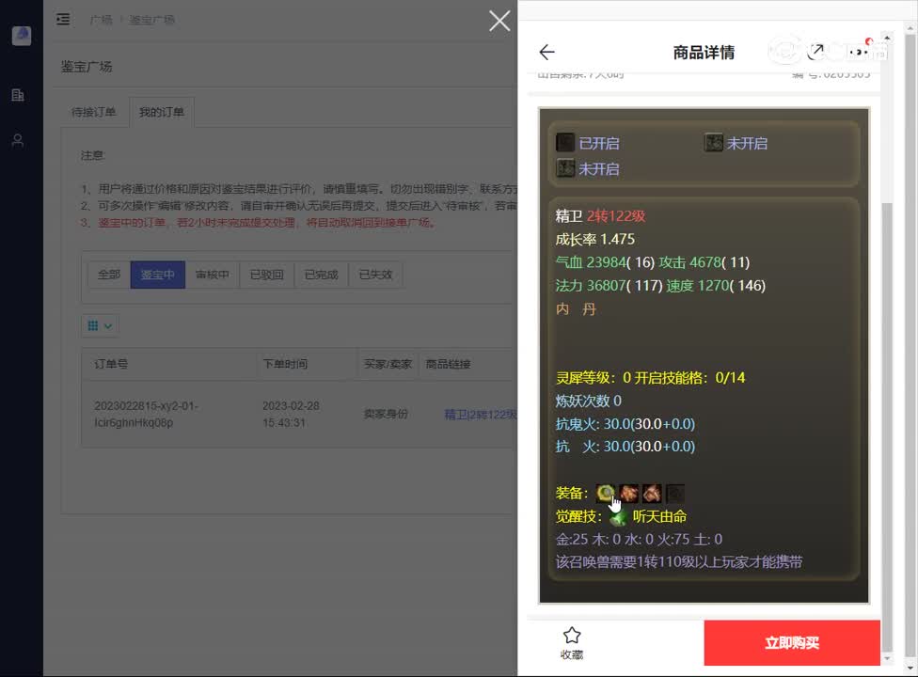Filter orders by 鉴宝中
Viewport: 918px width, 677px height.
click(x=157, y=275)
